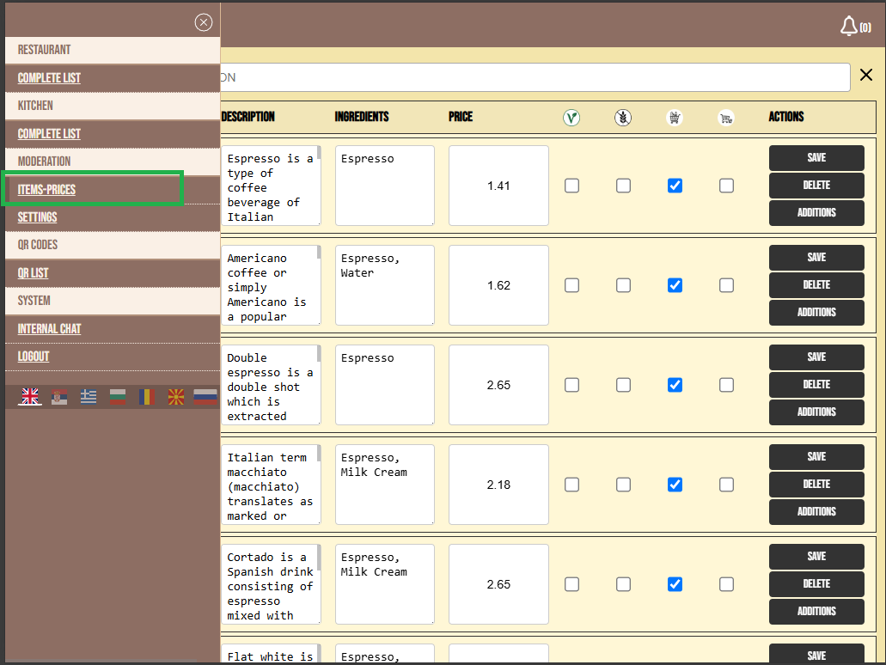The image size is (886, 665).
Task: Open notifications bell icon
Action: [848, 26]
